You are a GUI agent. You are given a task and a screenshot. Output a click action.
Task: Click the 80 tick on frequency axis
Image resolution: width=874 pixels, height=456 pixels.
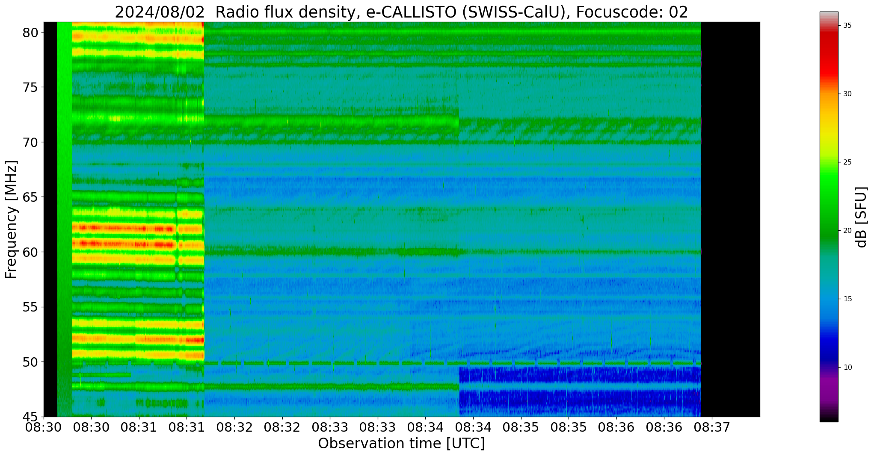click(x=31, y=33)
